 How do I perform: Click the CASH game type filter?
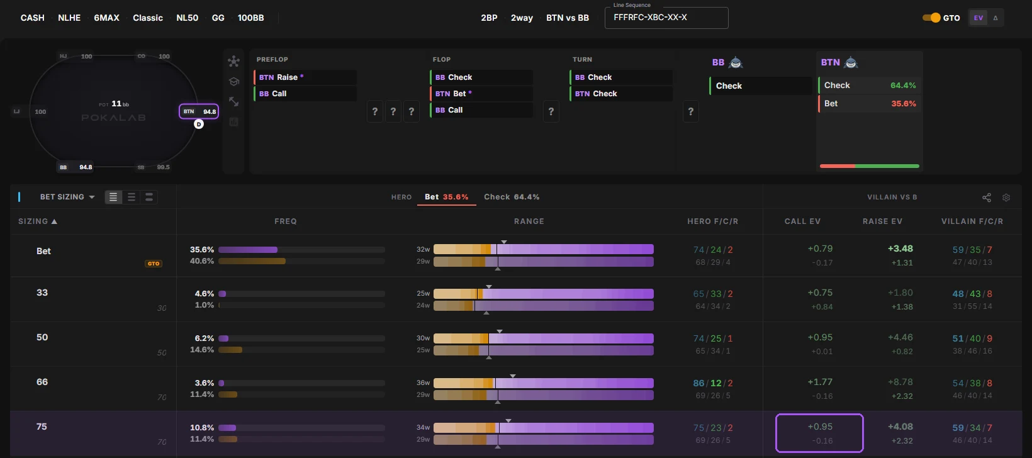(x=33, y=18)
